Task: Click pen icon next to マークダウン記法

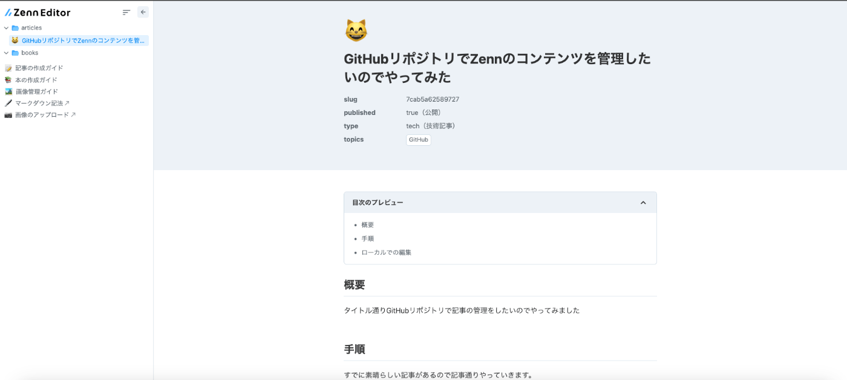Action: [x=8, y=103]
